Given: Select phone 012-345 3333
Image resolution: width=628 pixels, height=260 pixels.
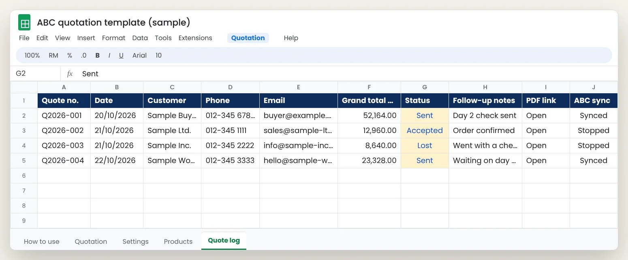Looking at the screenshot, I should tap(230, 161).
